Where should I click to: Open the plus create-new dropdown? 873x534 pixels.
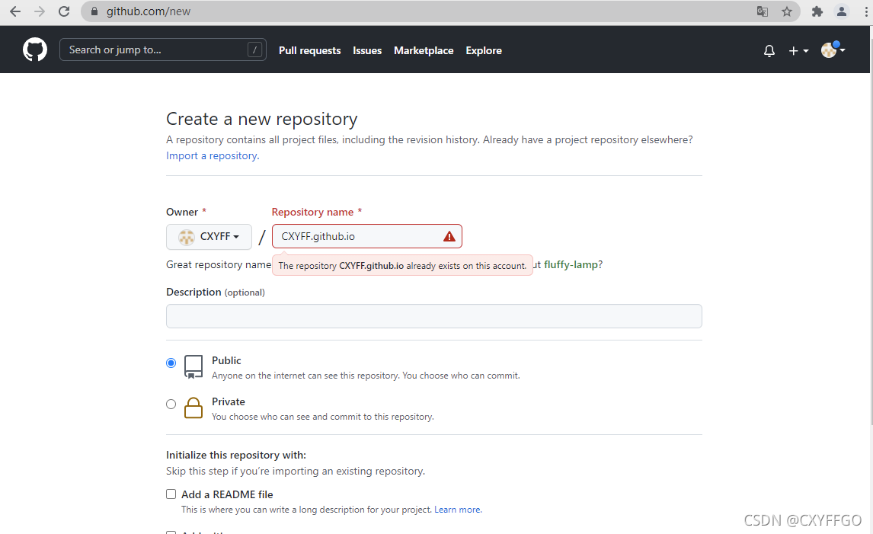point(798,51)
